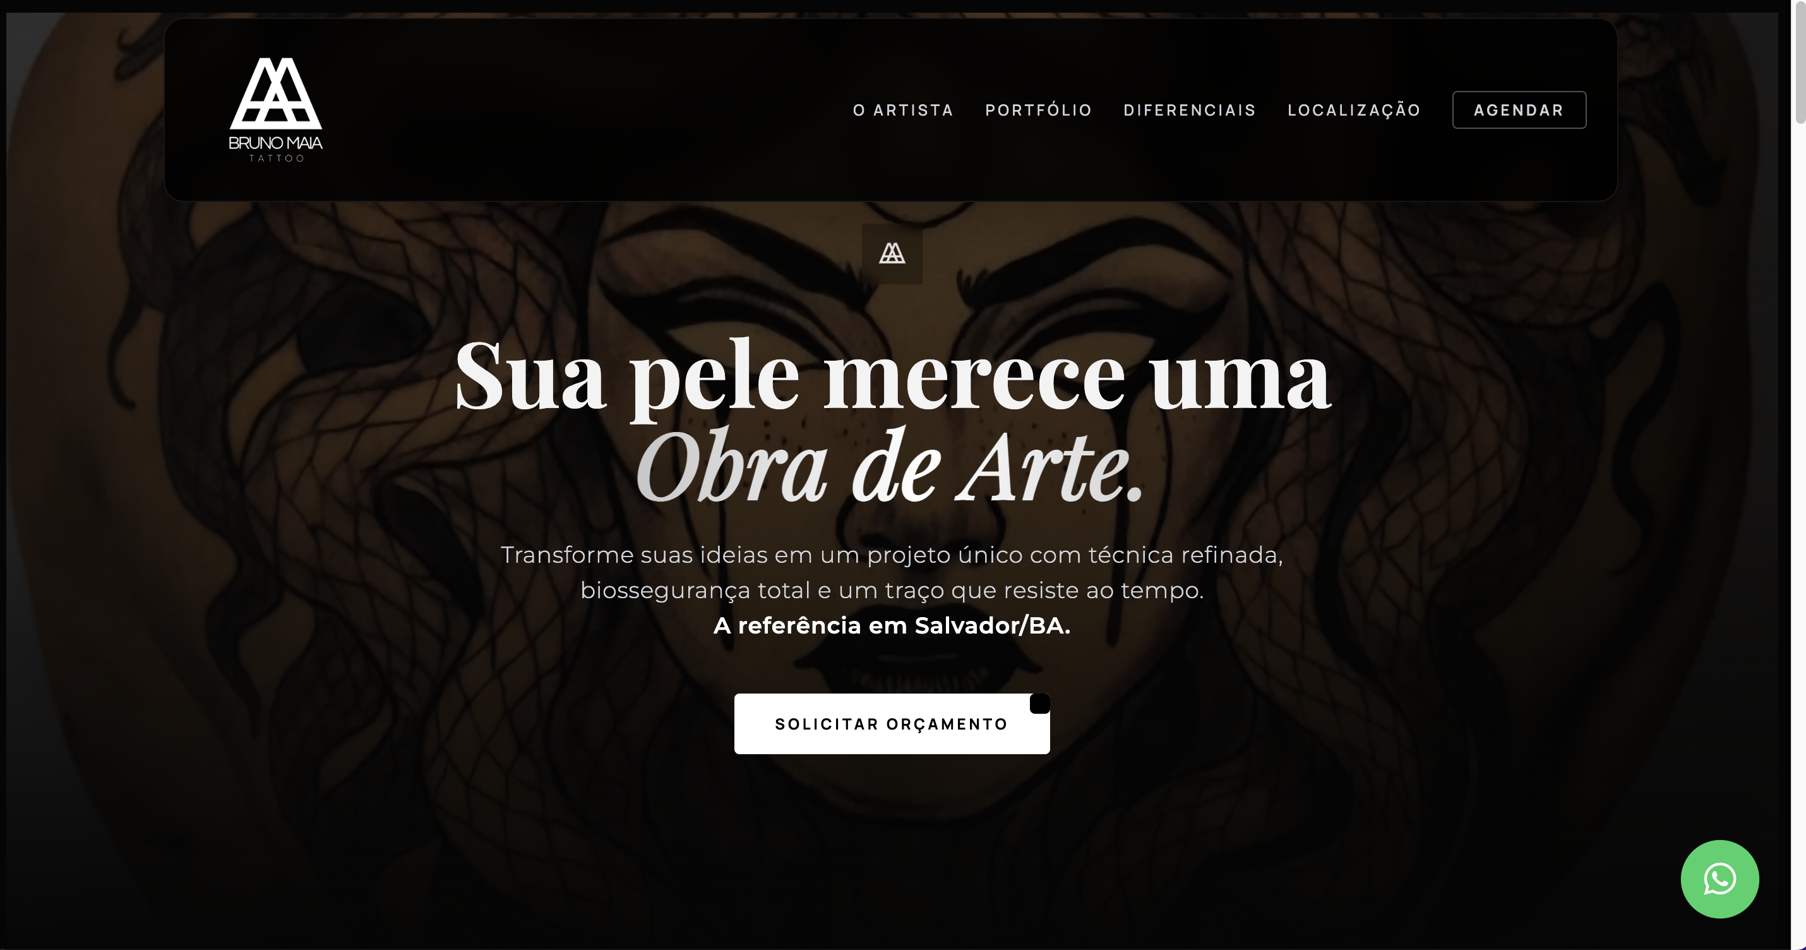The image size is (1806, 950).
Task: Open the O ARTISTA section
Action: point(903,110)
